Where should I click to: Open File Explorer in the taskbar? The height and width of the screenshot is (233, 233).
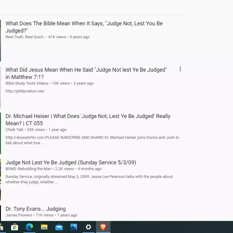(x=44, y=227)
